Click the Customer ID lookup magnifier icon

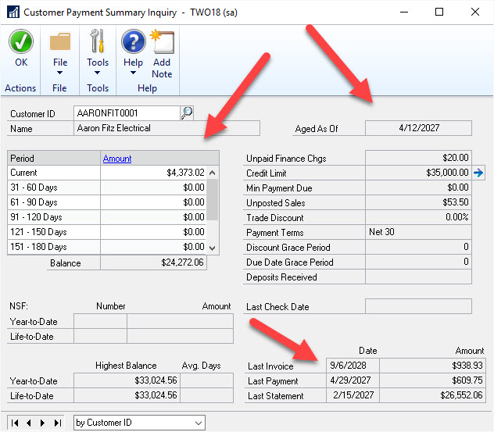(187, 113)
